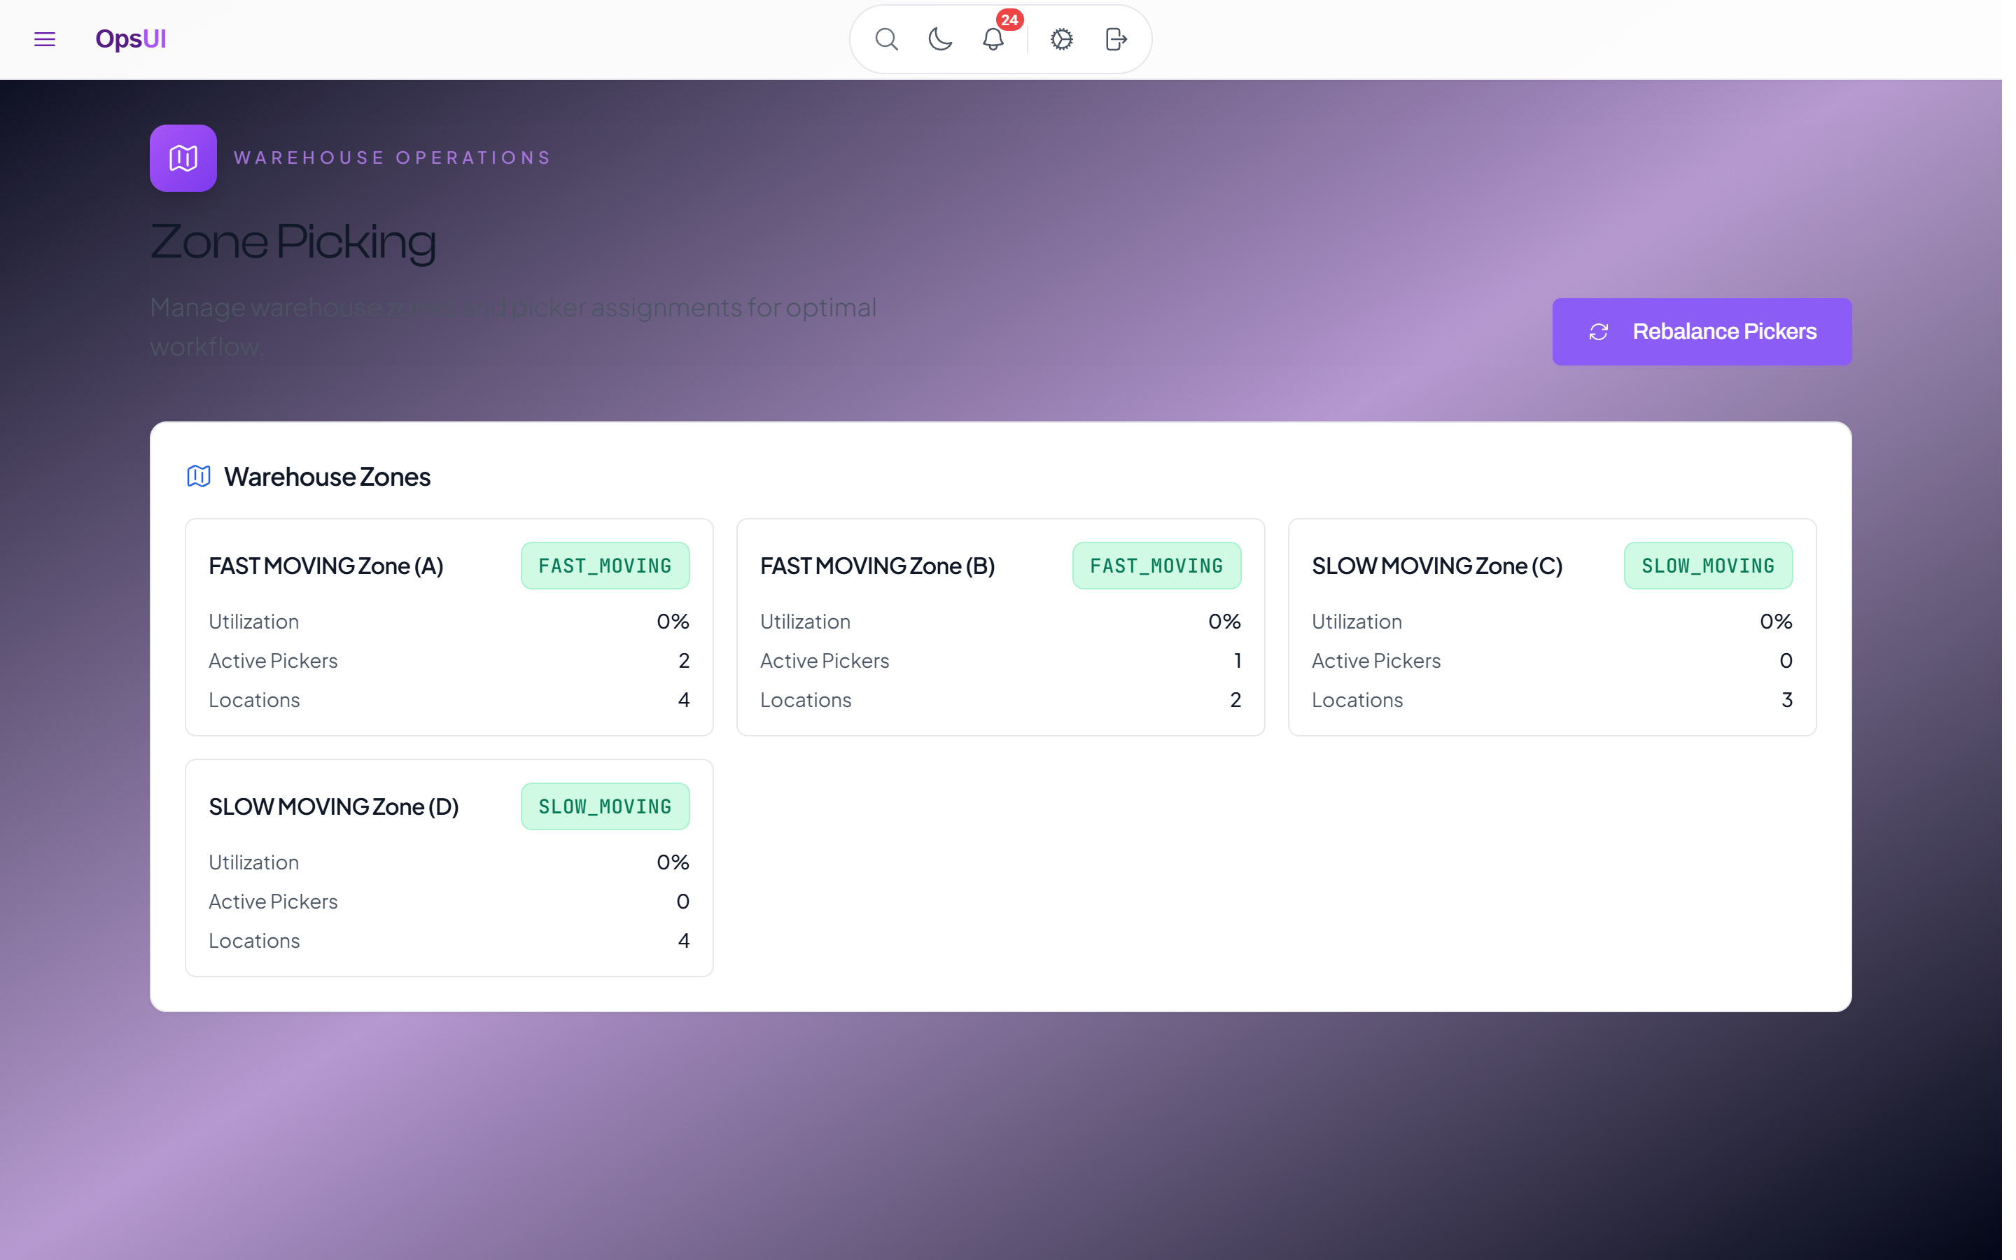Click Zone (B) Utilization 0% value

pyautogui.click(x=1224, y=622)
